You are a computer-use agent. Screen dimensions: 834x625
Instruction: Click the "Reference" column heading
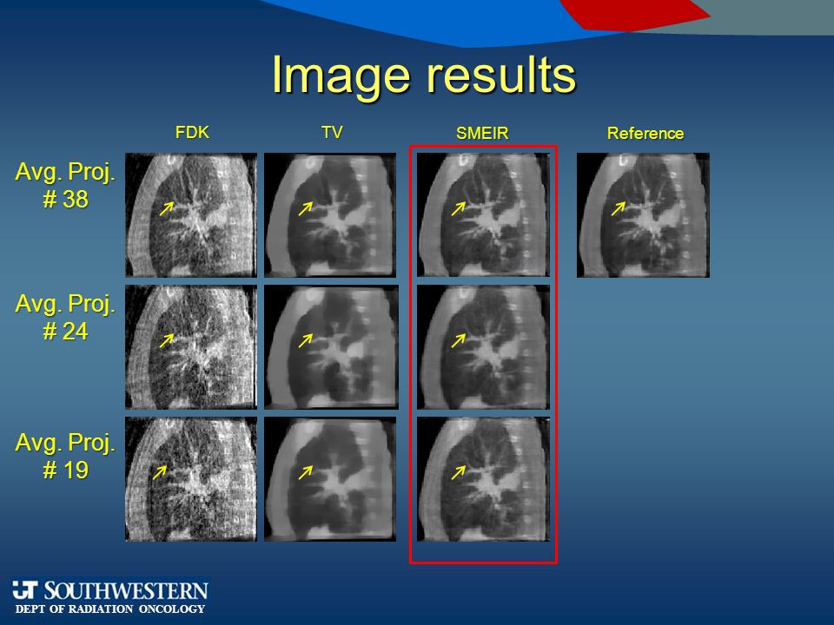pyautogui.click(x=645, y=133)
